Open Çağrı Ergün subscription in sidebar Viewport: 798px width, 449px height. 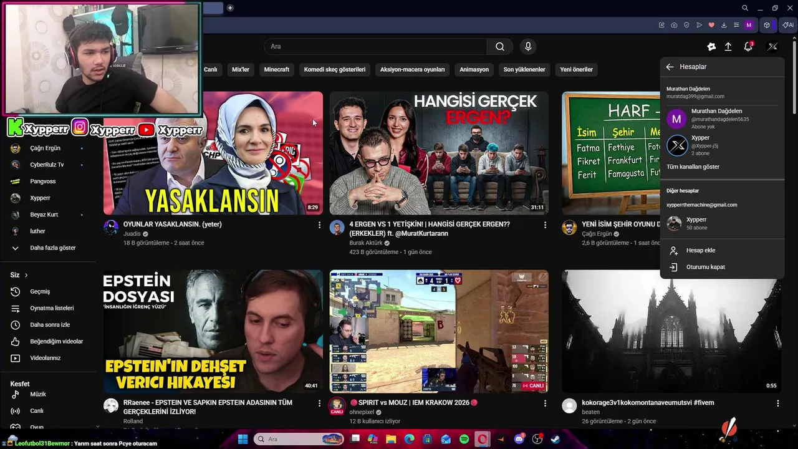(x=45, y=148)
